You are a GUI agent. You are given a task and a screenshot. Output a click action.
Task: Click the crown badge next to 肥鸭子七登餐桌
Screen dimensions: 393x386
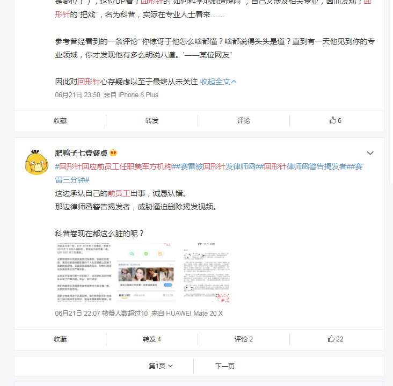click(113, 152)
